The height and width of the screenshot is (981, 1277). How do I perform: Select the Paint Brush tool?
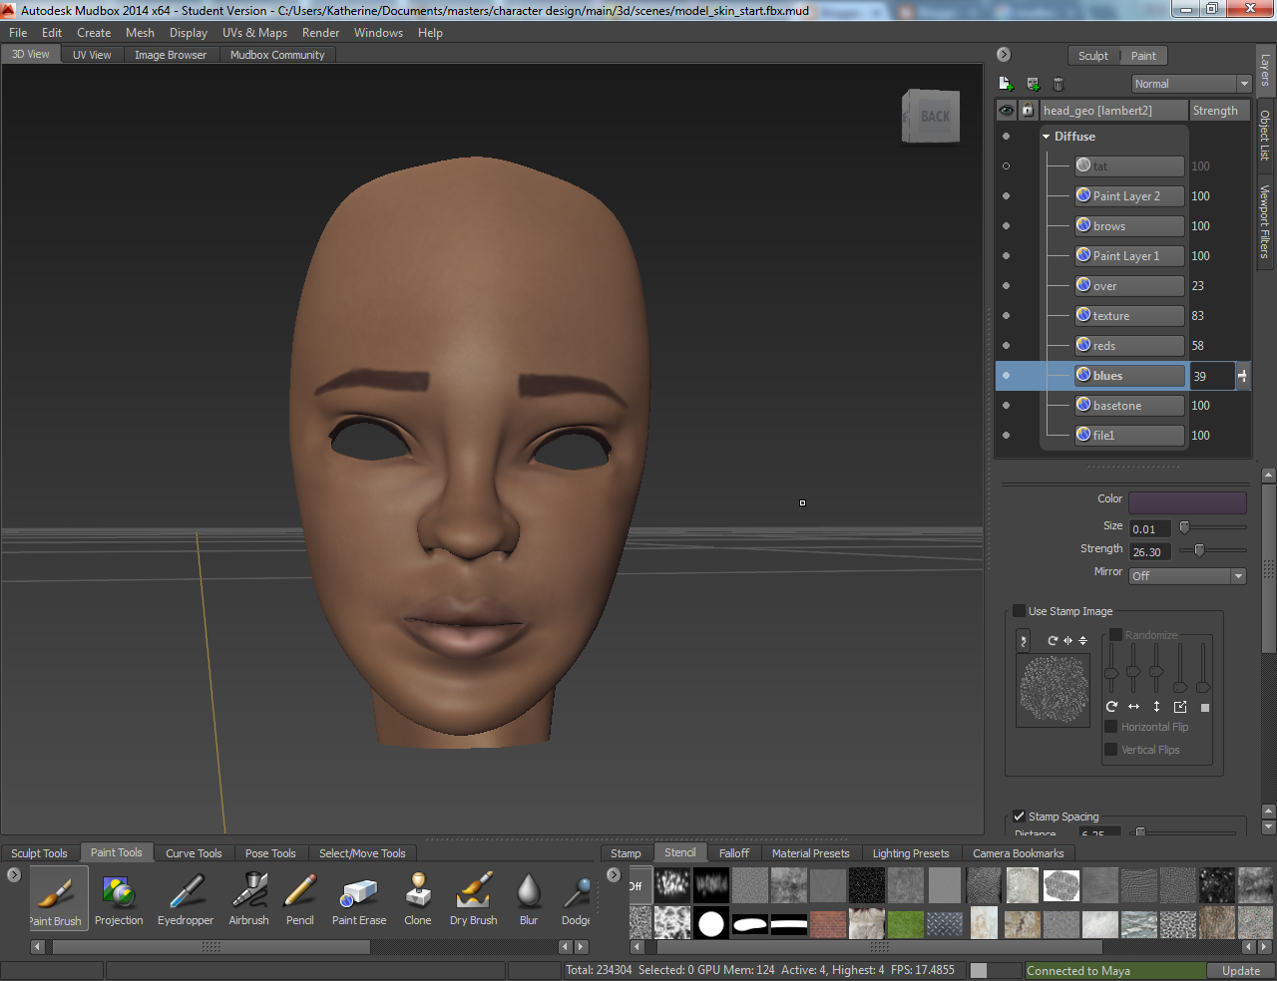coord(58,897)
